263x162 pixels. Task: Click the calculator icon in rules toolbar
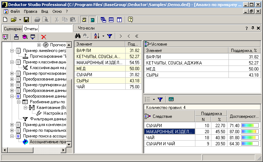(171, 99)
